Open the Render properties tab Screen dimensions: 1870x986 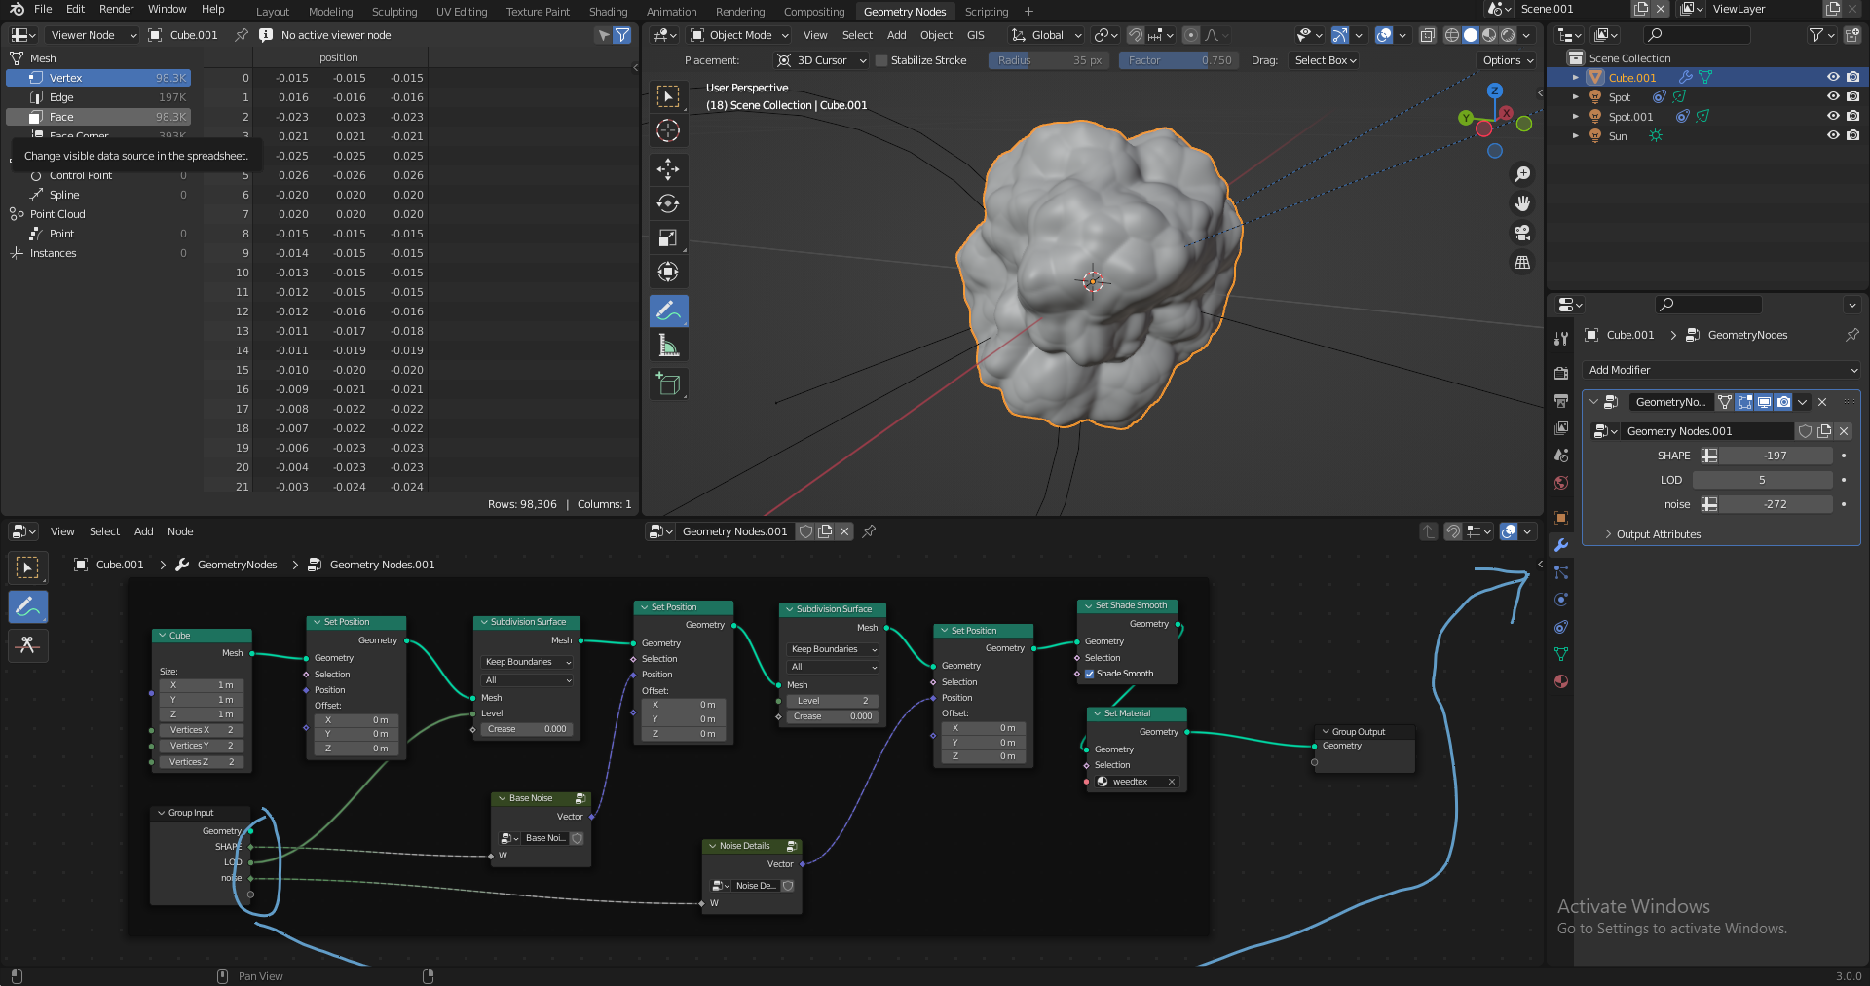point(1561,373)
